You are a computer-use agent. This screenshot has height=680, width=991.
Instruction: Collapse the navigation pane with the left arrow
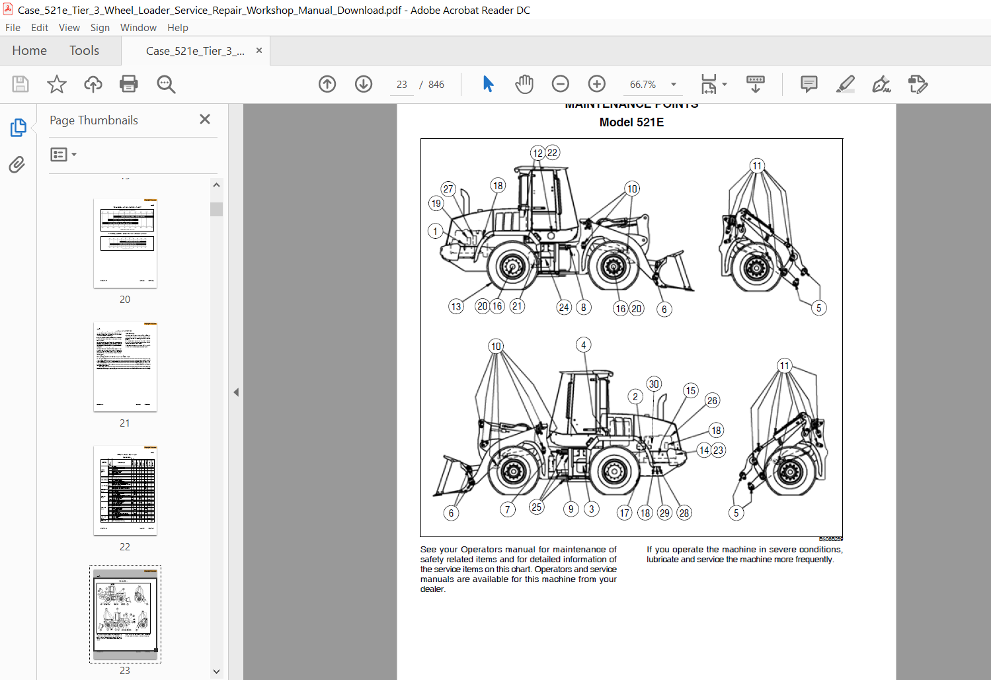(236, 392)
